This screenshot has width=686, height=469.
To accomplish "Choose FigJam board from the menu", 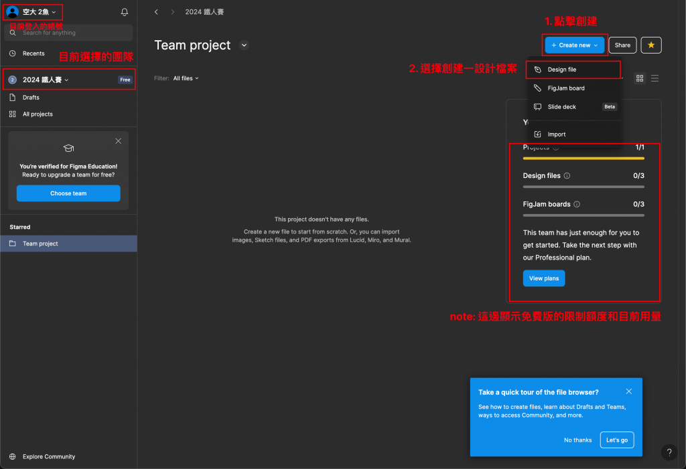I will pyautogui.click(x=574, y=88).
